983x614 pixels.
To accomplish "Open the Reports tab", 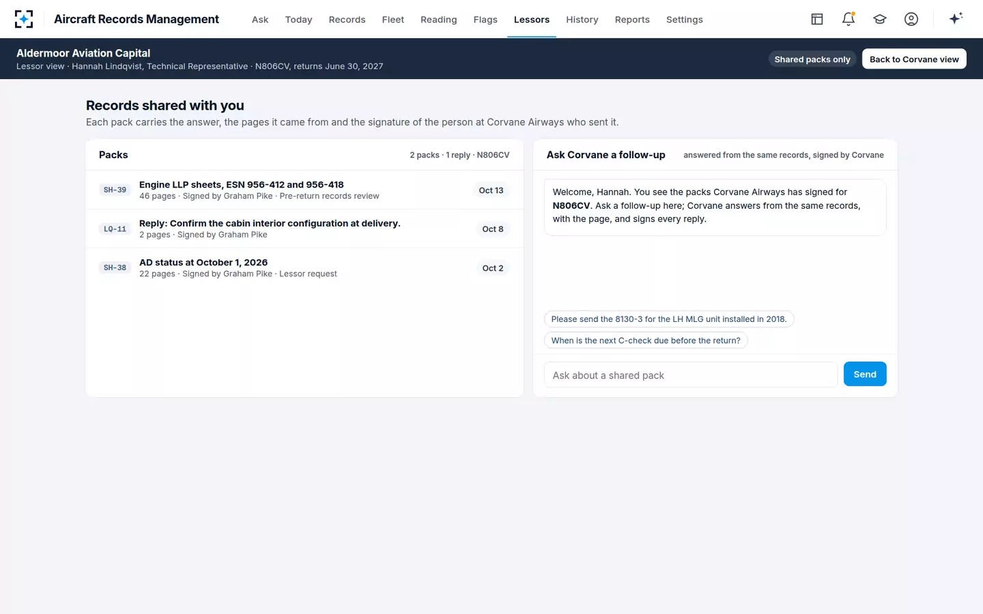I will tap(632, 20).
